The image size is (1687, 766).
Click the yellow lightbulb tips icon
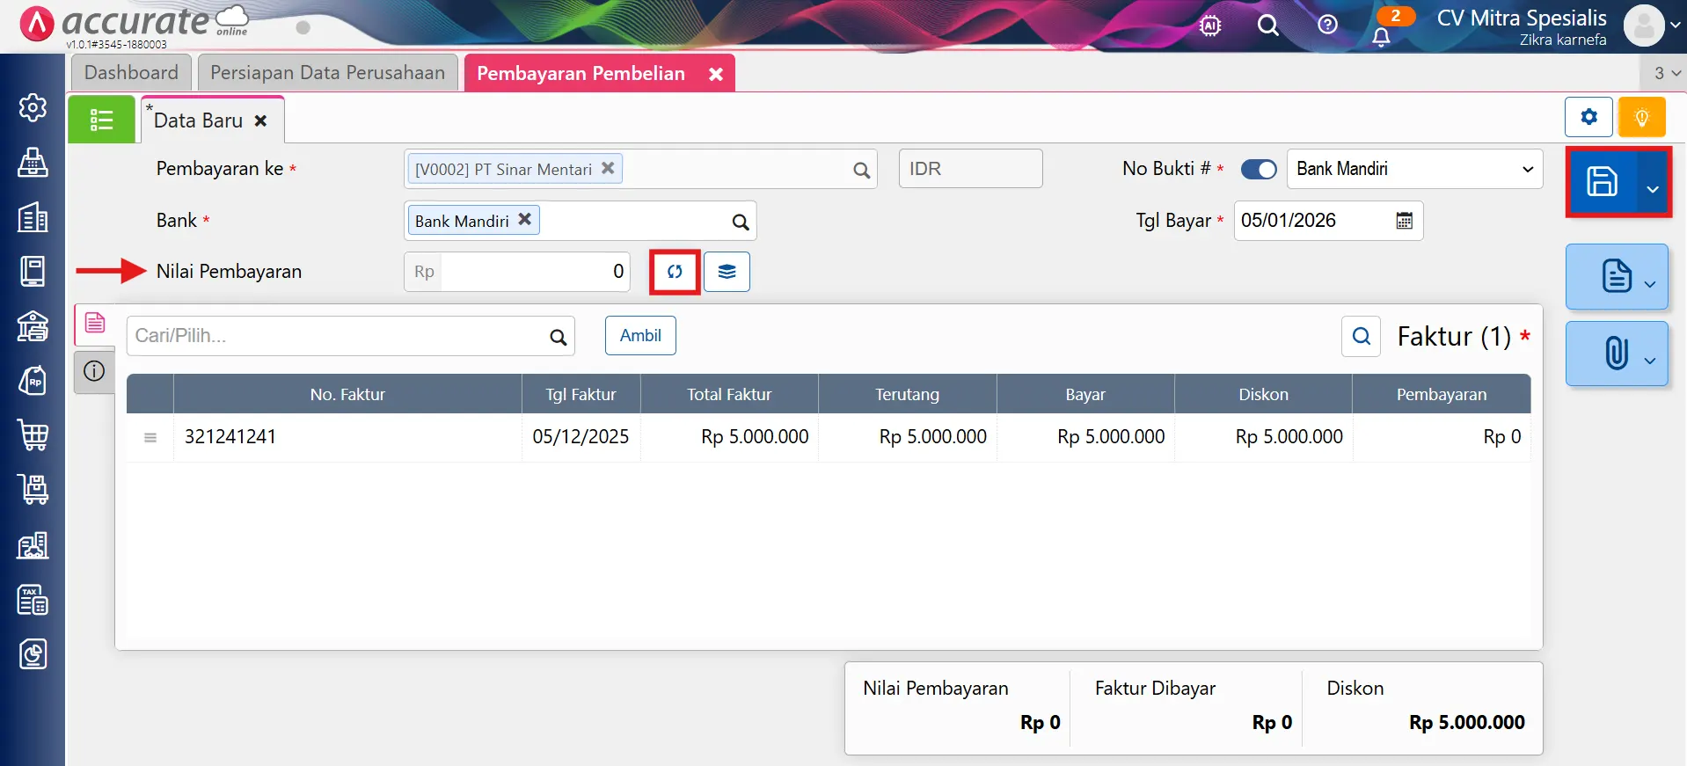(1641, 117)
